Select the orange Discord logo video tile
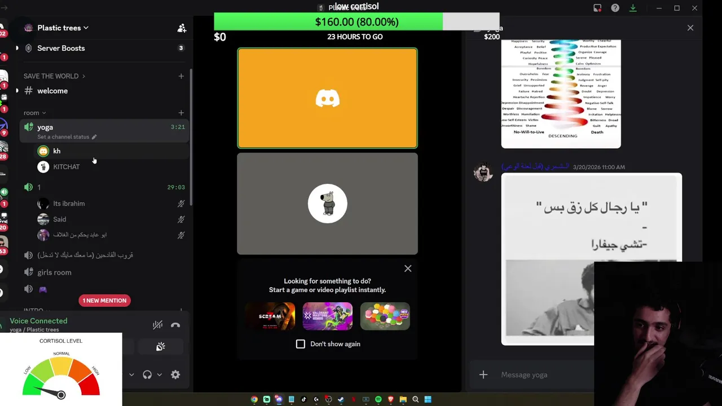The width and height of the screenshot is (722, 406). (327, 98)
